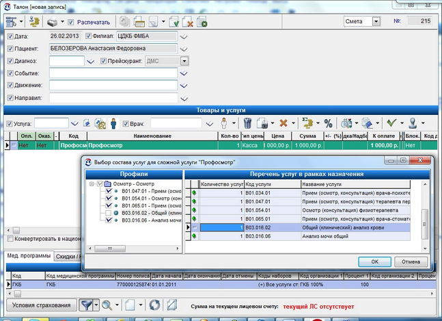Click the trash bin icon in services toolbar
The image size is (442, 321).
tap(247, 123)
